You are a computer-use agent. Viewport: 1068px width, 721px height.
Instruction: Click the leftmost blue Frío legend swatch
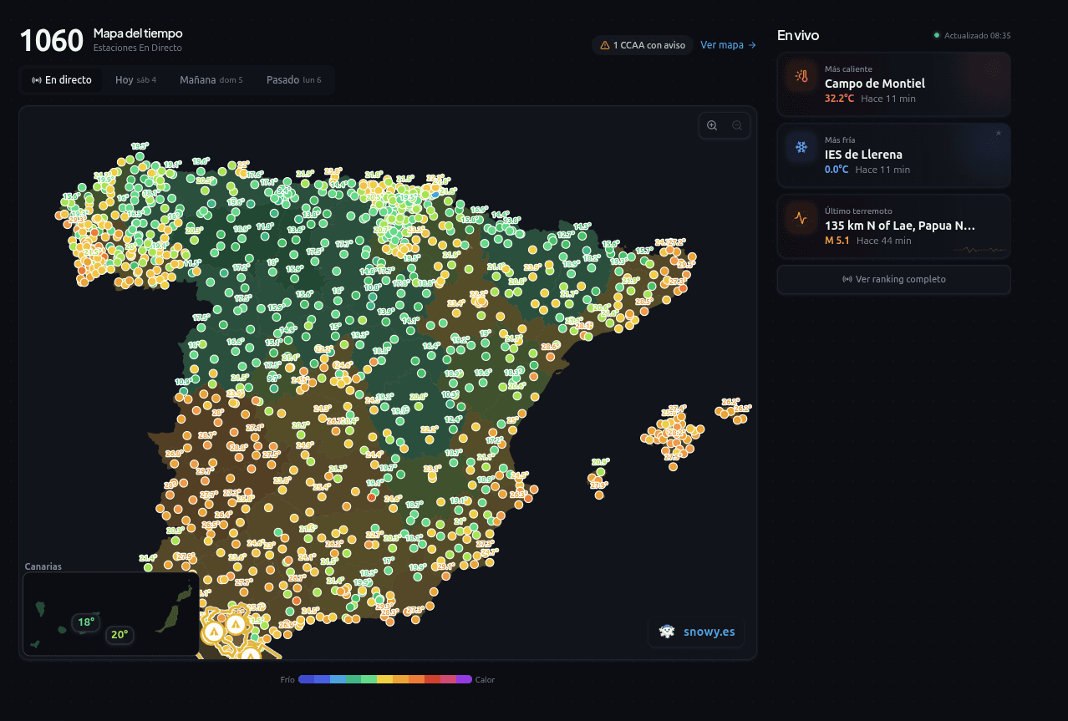coord(306,679)
